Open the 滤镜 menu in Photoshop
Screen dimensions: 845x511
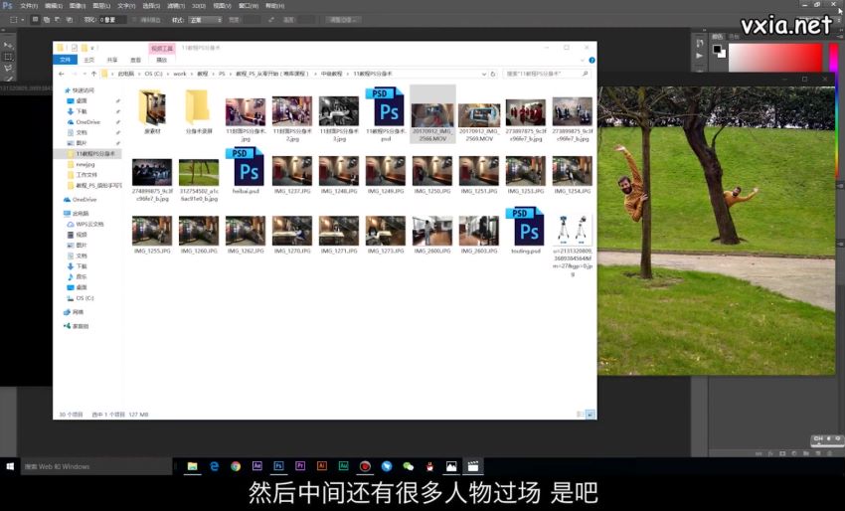[x=175, y=6]
